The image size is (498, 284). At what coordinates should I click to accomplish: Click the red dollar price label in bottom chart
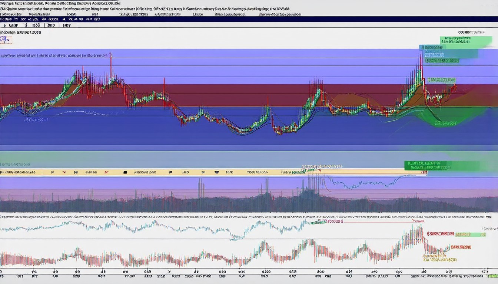(x=440, y=234)
